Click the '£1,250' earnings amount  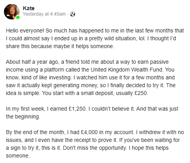coord(77,109)
